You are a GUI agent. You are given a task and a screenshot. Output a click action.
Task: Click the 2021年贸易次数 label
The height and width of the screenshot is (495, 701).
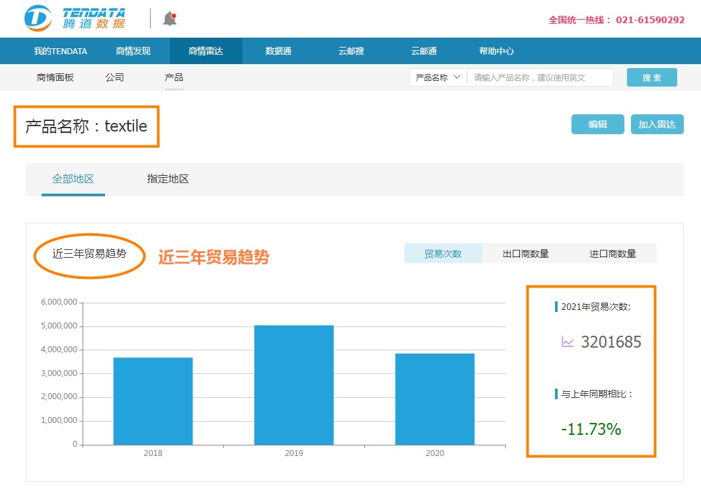click(595, 307)
